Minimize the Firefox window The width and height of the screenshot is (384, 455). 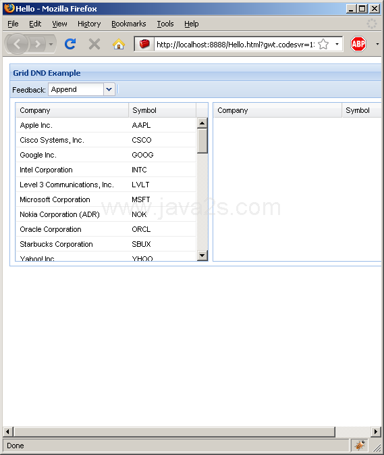tap(351, 8)
